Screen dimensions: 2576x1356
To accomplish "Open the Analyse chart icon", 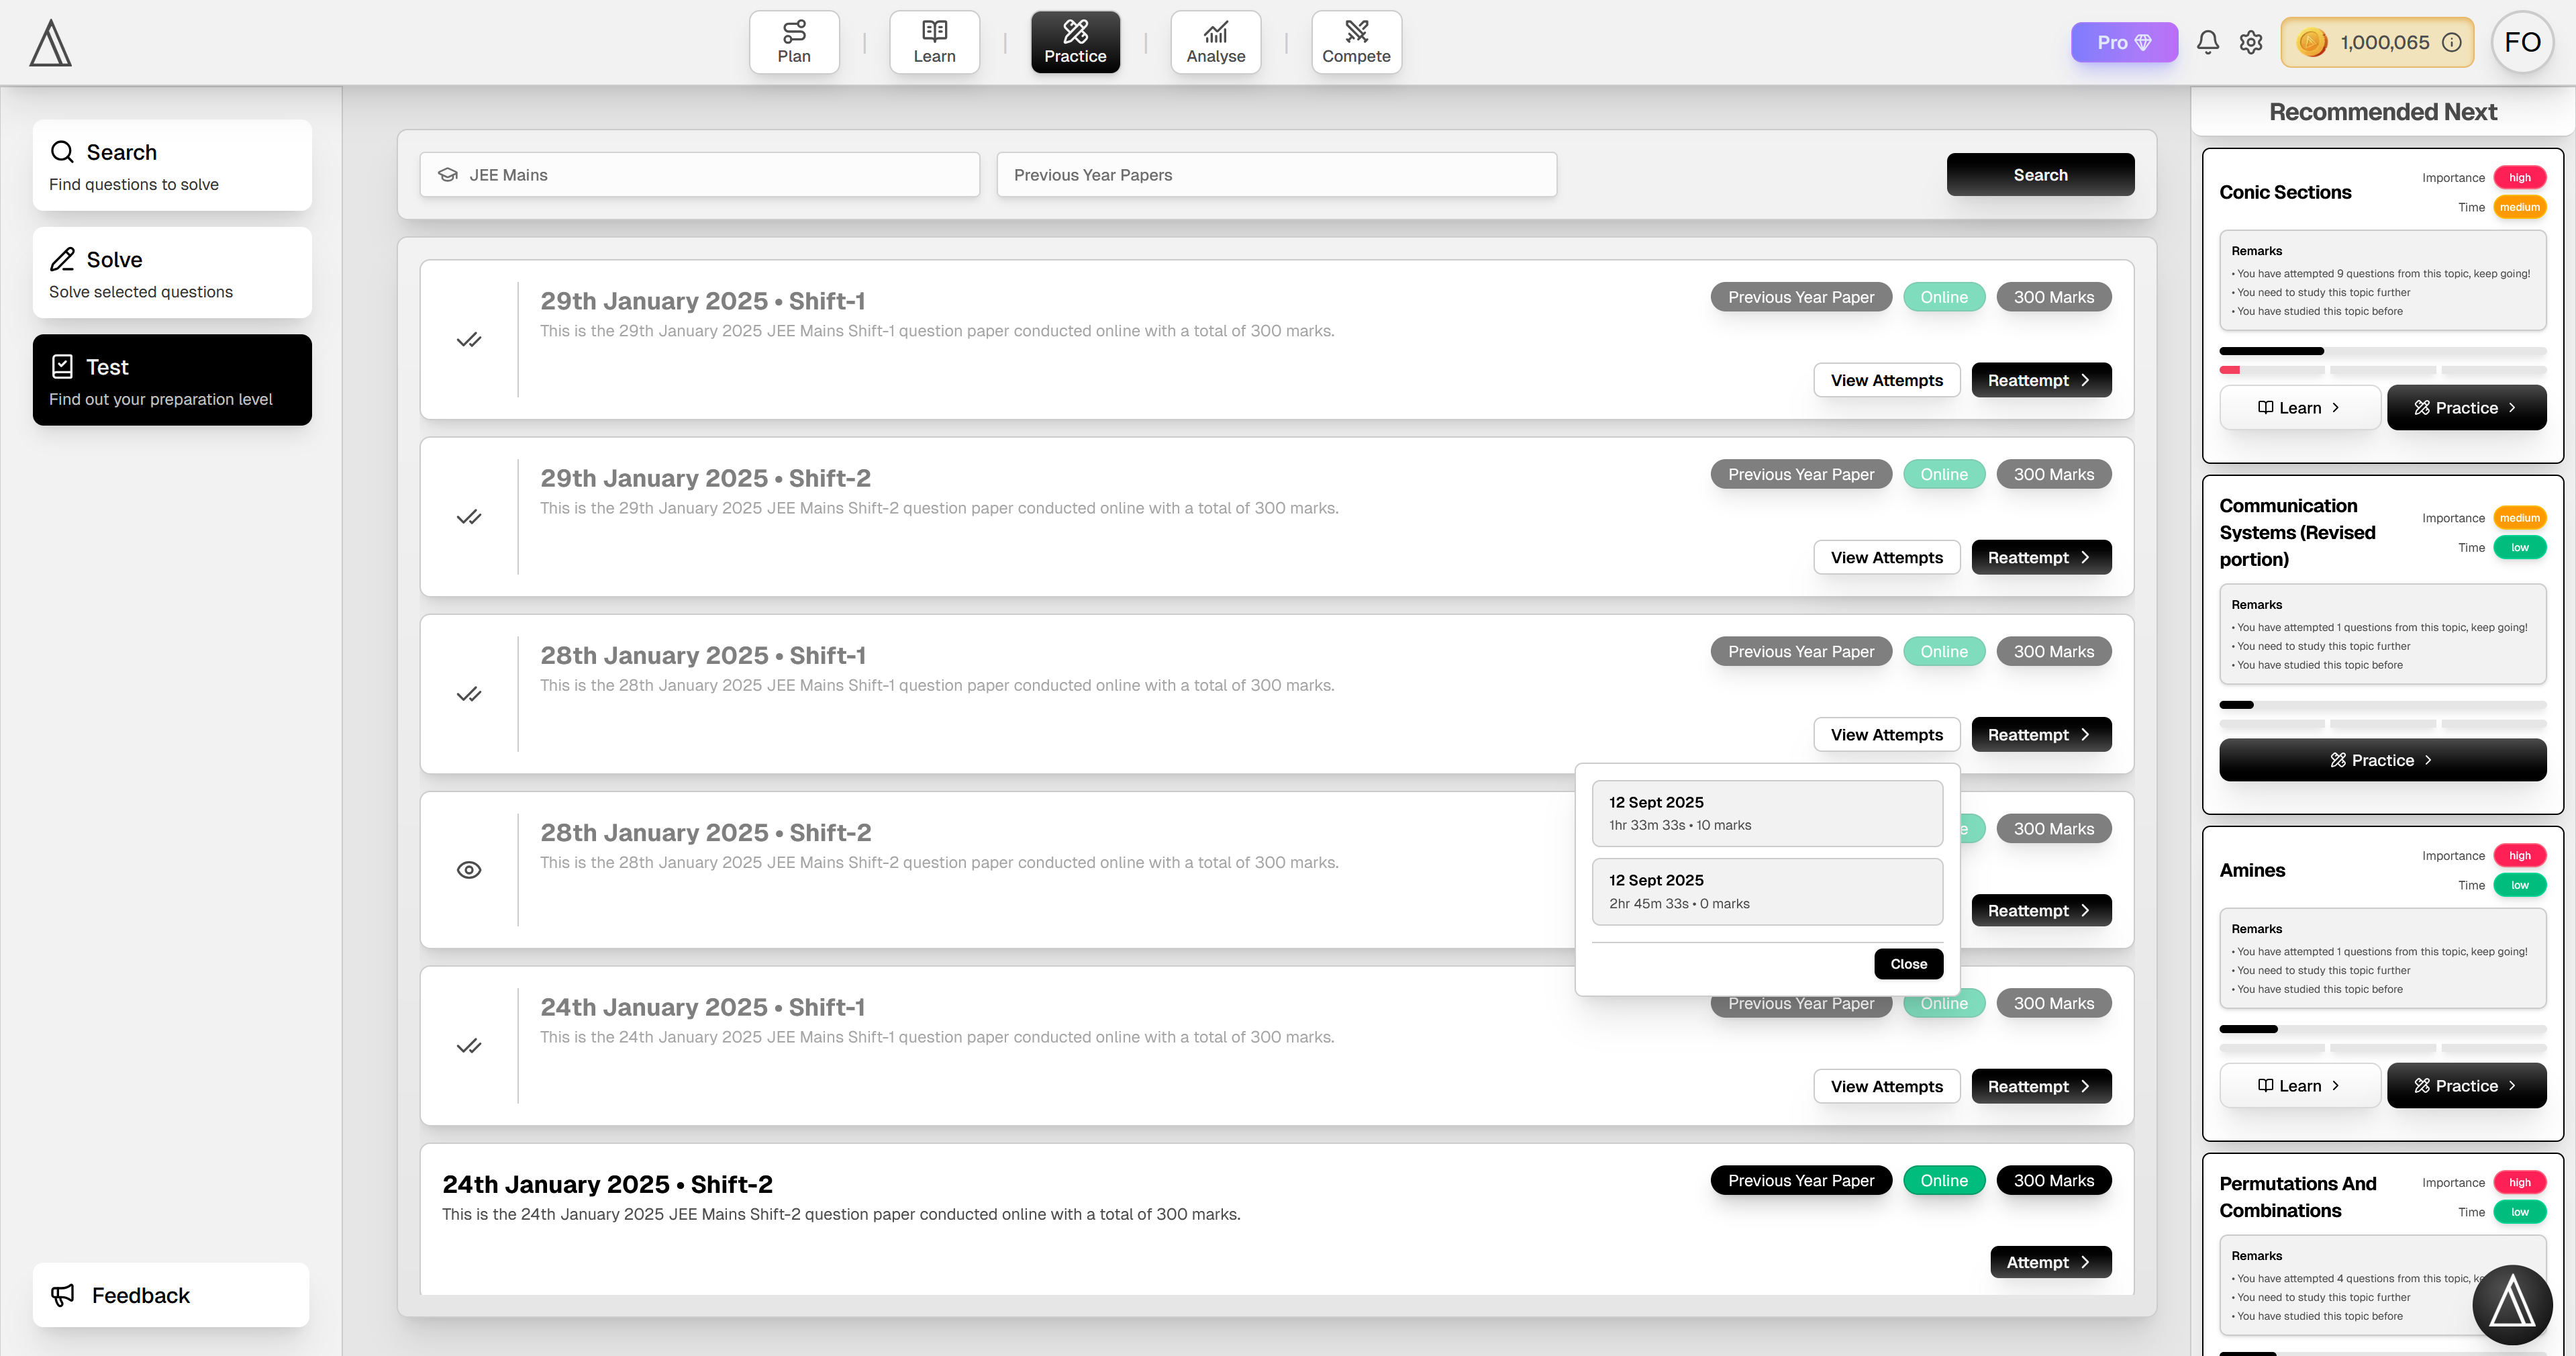I will click(x=1215, y=31).
